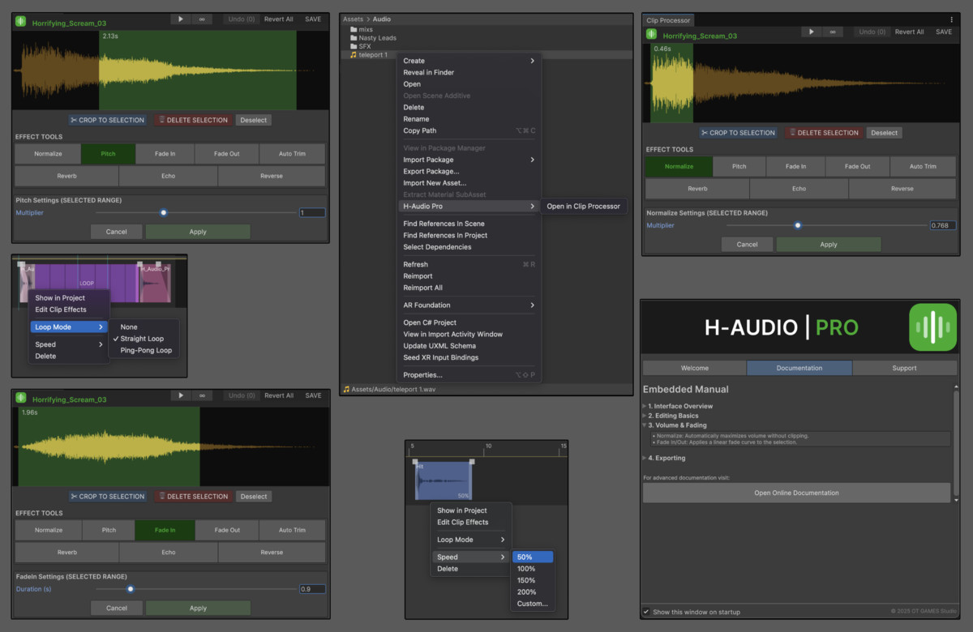This screenshot has height=632, width=973.
Task: Enable loop playback with the infinity icon
Action: click(x=203, y=19)
